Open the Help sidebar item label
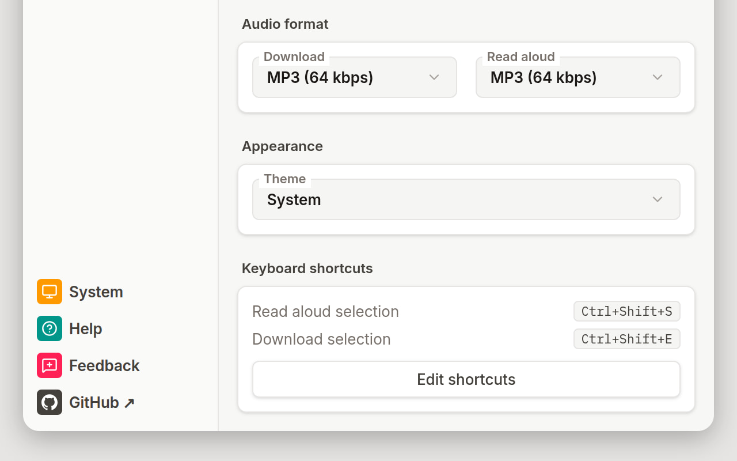 86,329
